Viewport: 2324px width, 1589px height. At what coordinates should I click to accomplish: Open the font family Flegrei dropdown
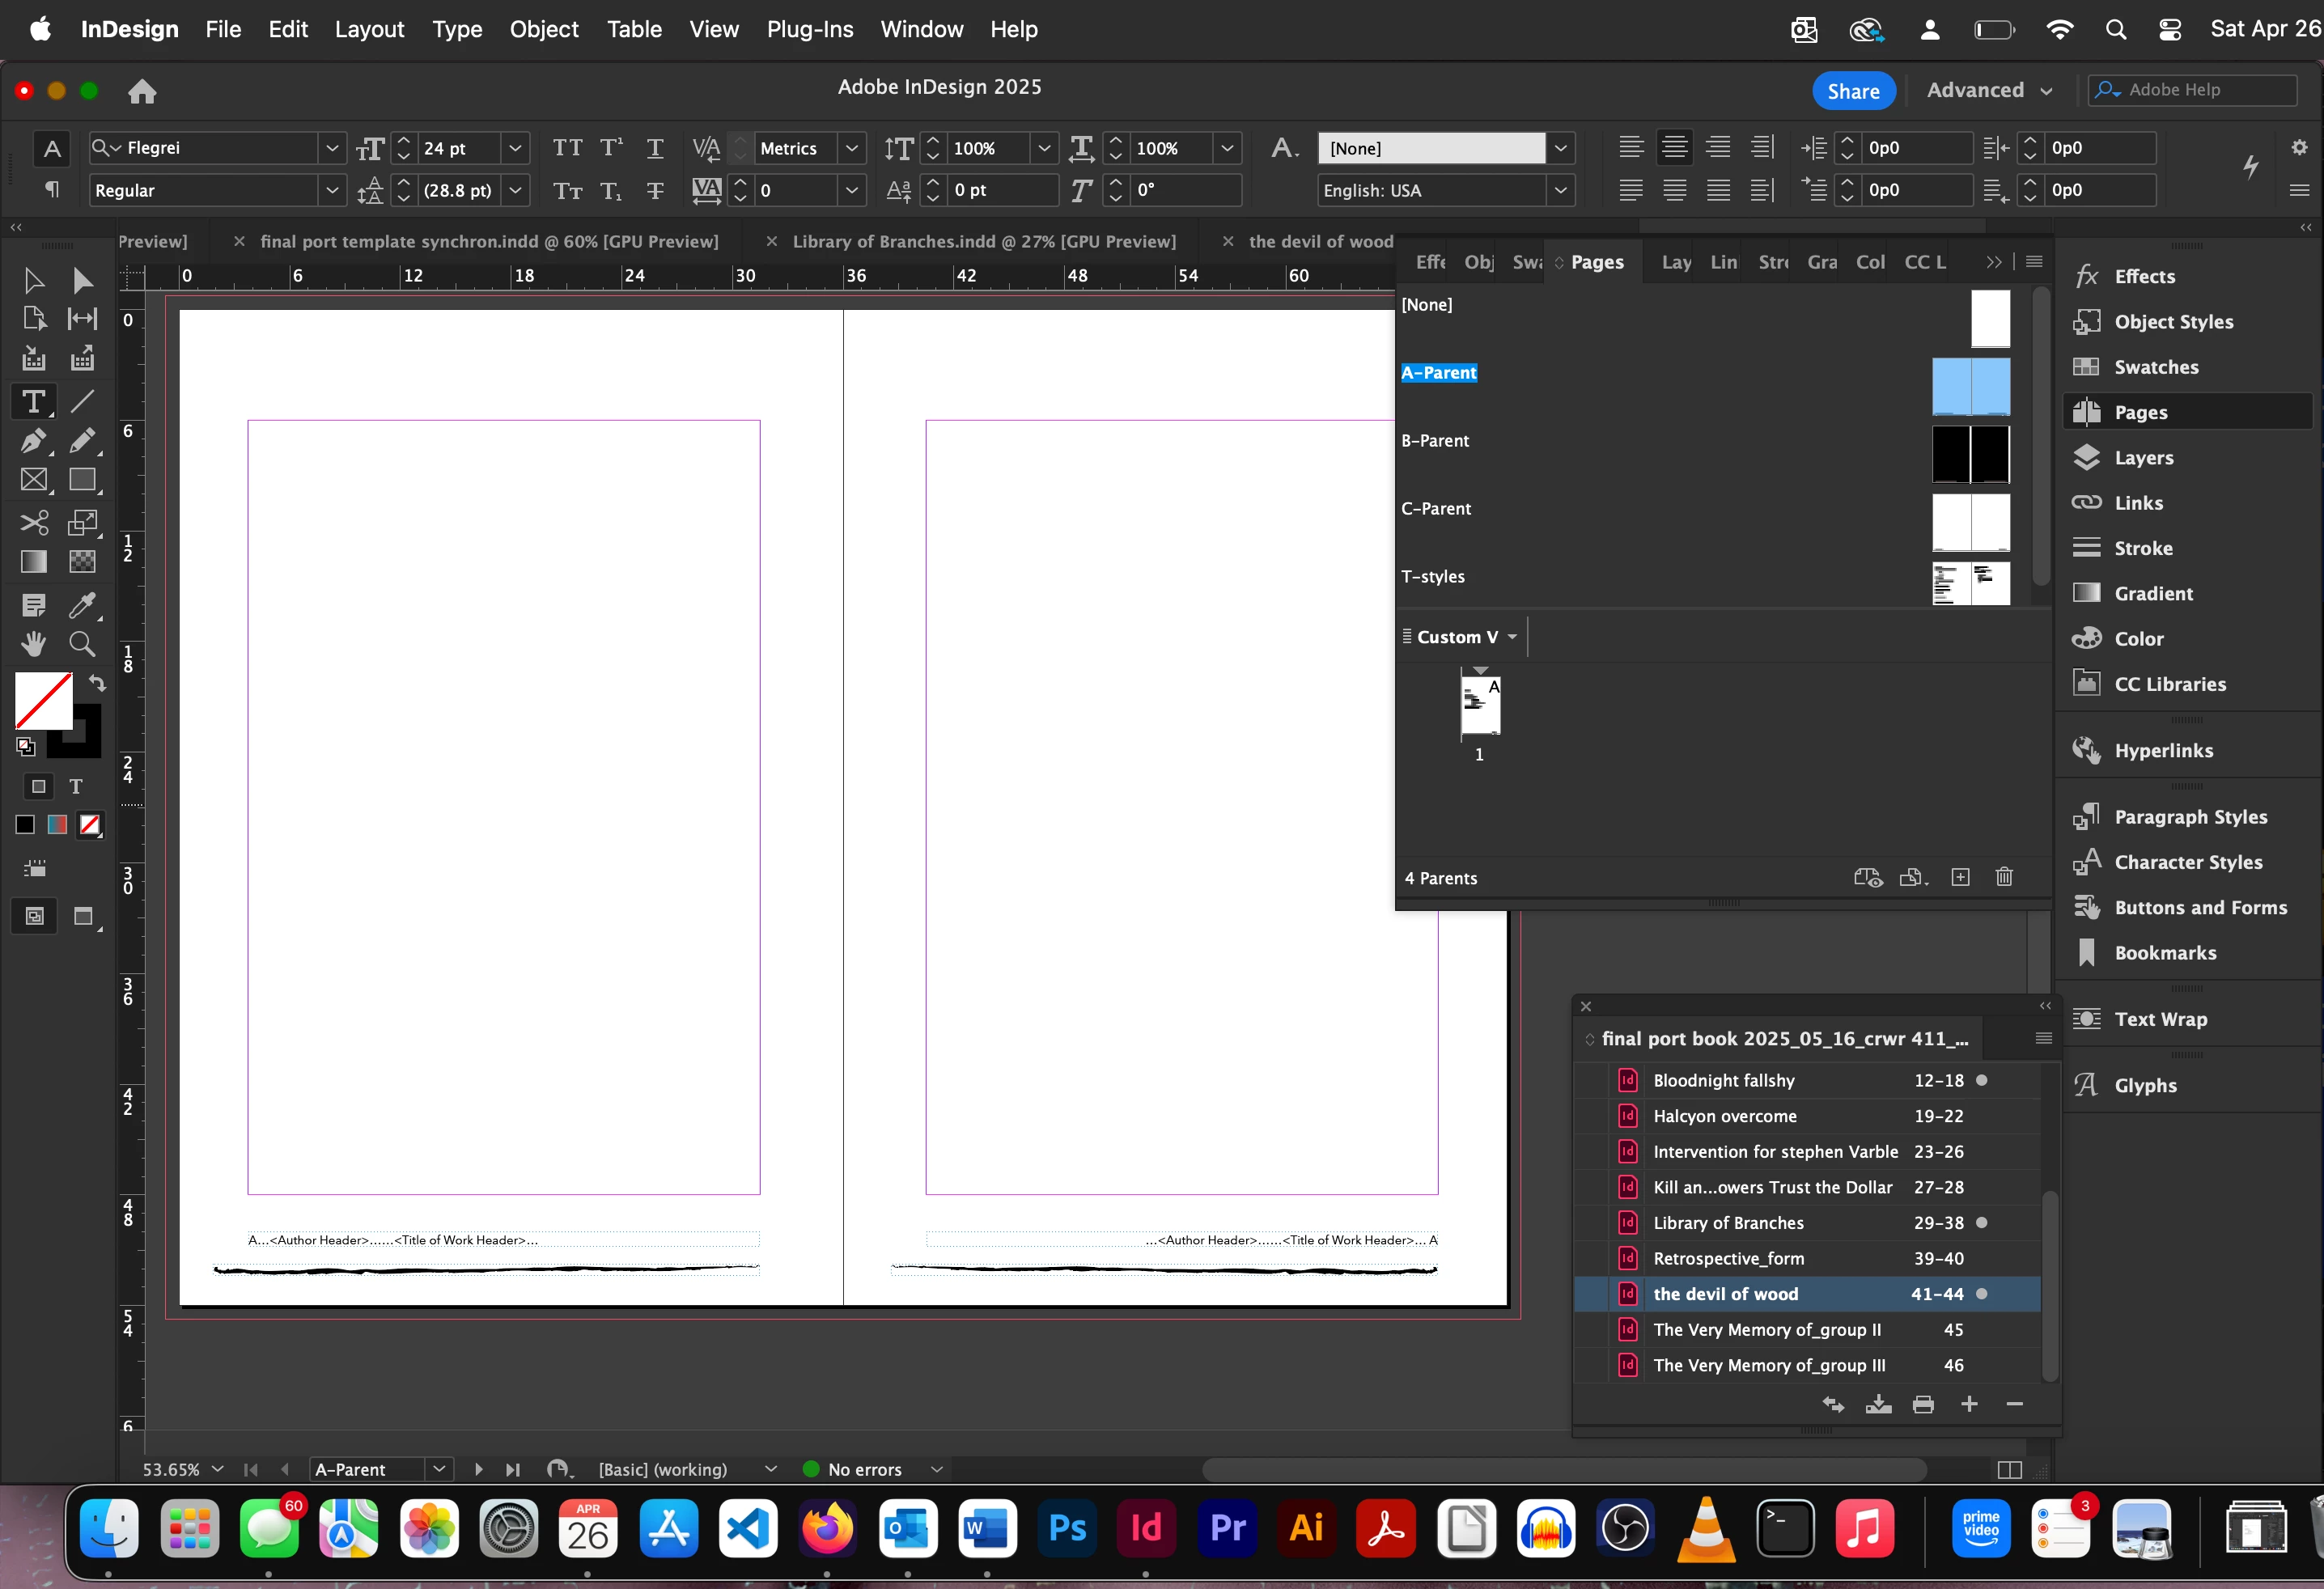pos(332,148)
